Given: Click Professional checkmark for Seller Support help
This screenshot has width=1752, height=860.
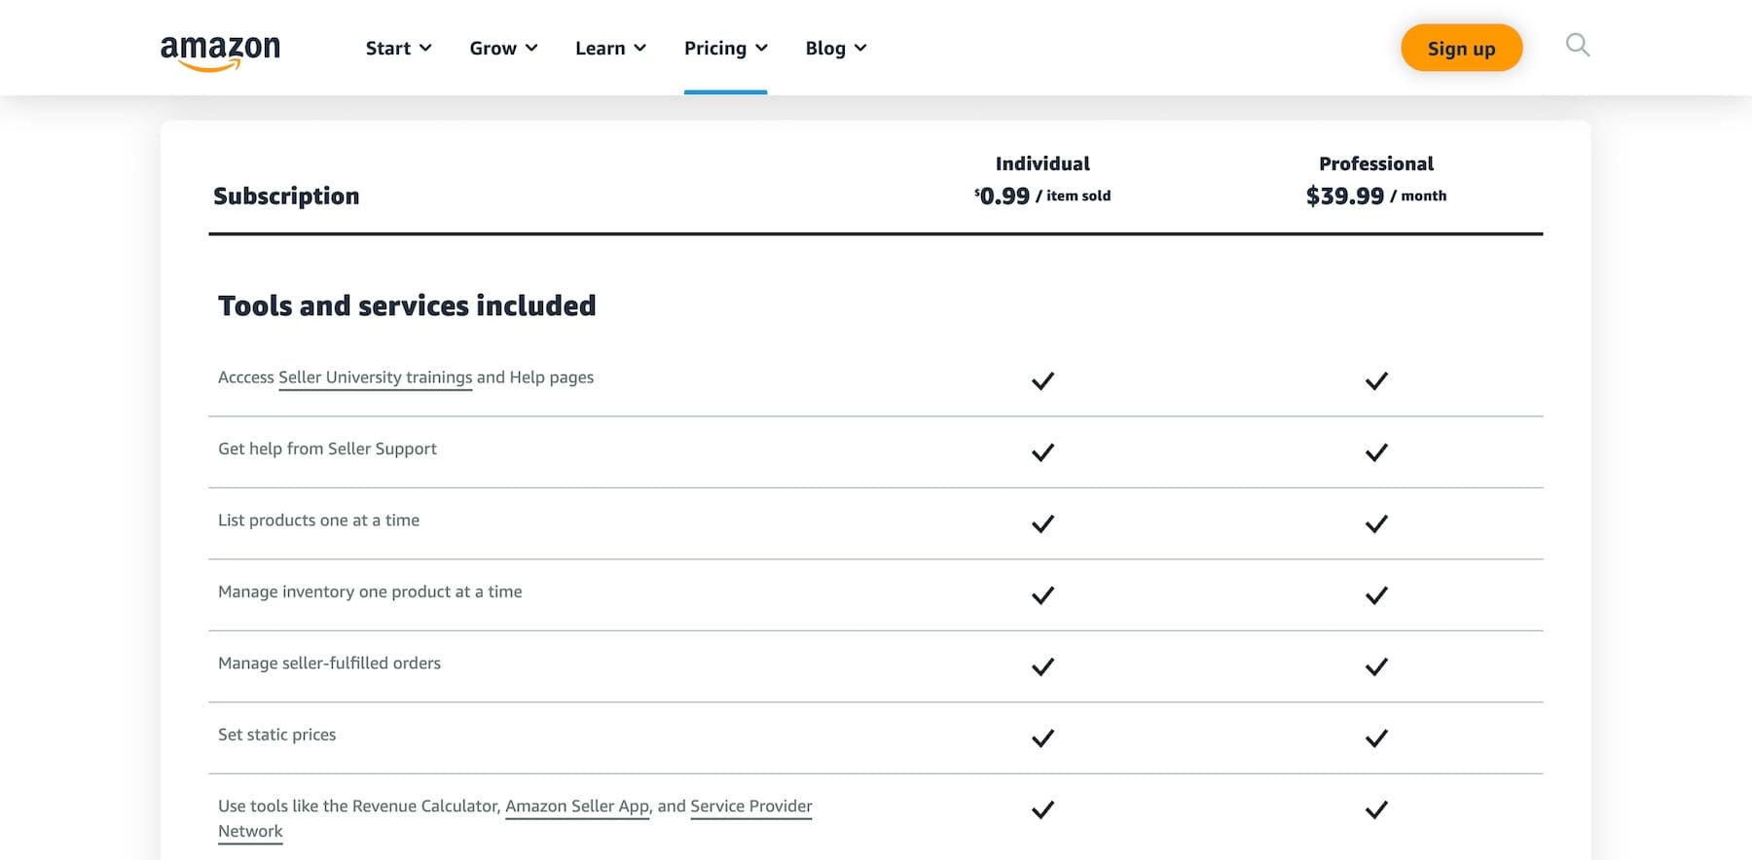Looking at the screenshot, I should pyautogui.click(x=1375, y=452).
